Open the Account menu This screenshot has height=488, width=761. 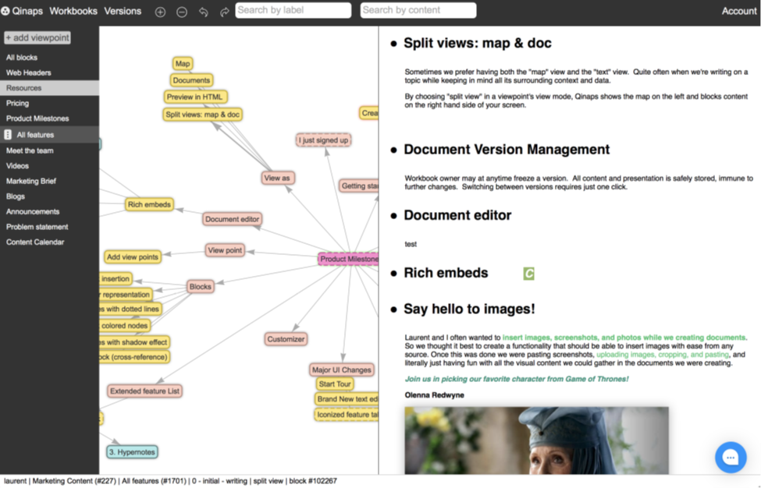pos(738,11)
